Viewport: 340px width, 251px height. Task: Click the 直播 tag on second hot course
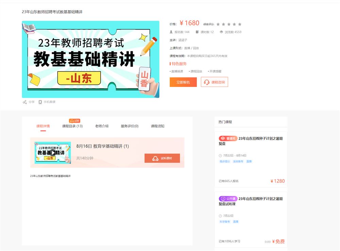tap(236, 221)
